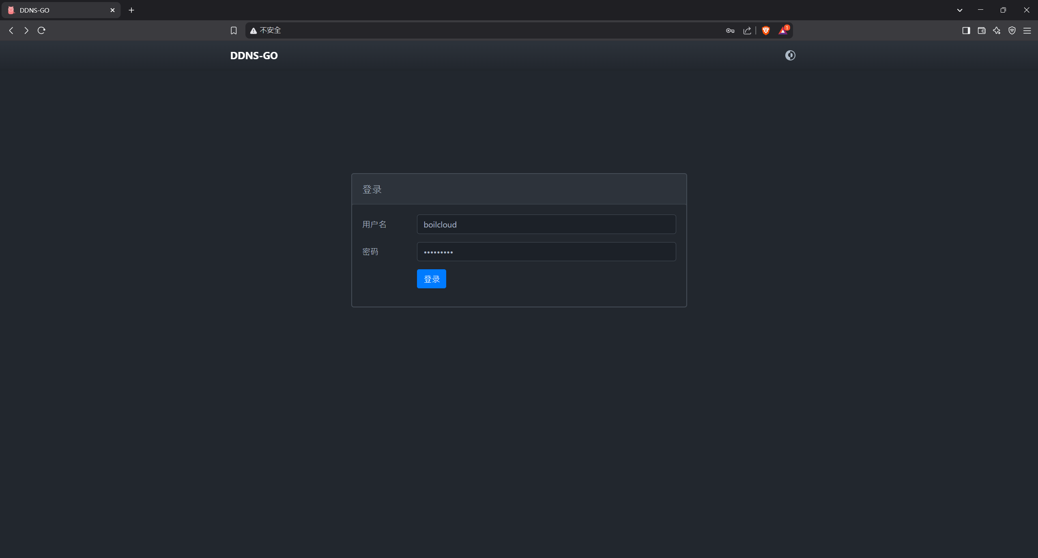
Task: Focus the 用户名 username input field
Action: [546, 224]
